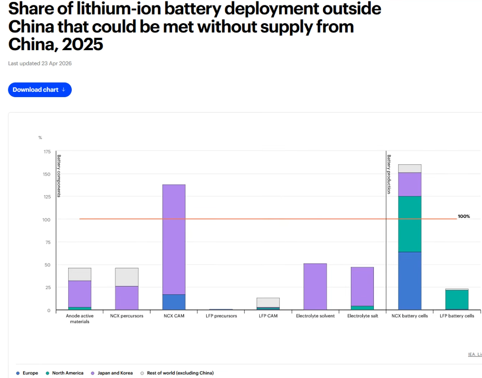Click the 150 y-axis value
Image resolution: width=482 pixels, height=378 pixels.
click(x=47, y=175)
